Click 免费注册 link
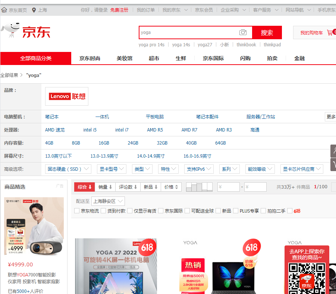 [x=119, y=10]
